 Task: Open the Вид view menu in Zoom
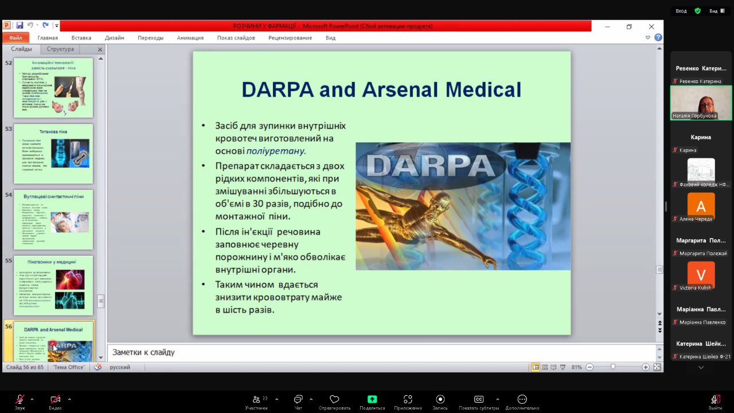coord(716,11)
